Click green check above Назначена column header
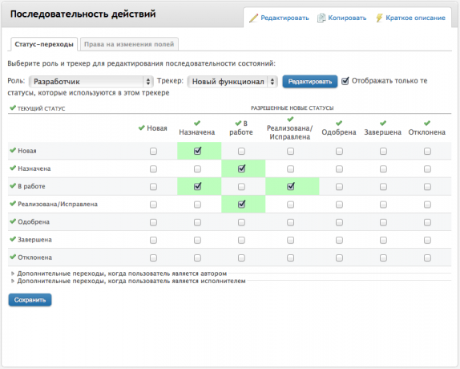This screenshot has width=460, height=369. (197, 123)
